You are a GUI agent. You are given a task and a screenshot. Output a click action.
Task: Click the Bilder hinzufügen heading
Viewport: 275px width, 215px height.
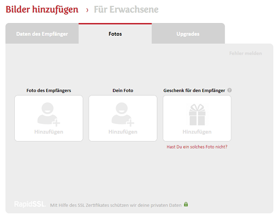pyautogui.click(x=42, y=9)
